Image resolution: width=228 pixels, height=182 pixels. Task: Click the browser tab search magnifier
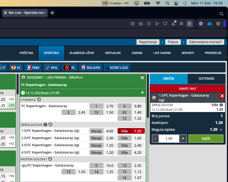click(x=221, y=14)
